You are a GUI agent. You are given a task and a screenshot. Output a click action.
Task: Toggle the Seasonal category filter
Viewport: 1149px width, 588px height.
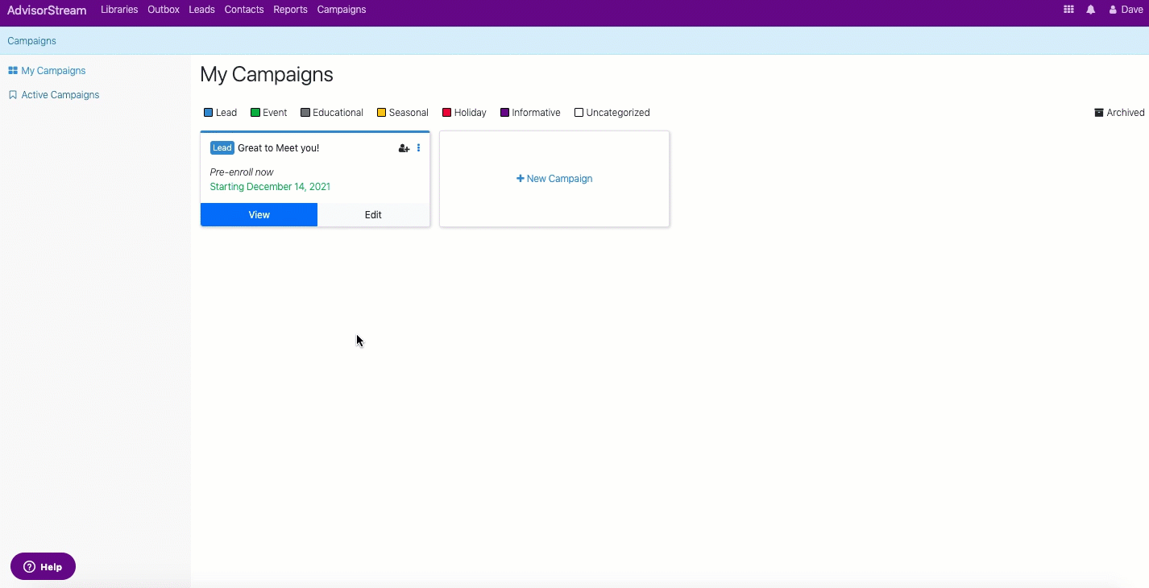(403, 113)
